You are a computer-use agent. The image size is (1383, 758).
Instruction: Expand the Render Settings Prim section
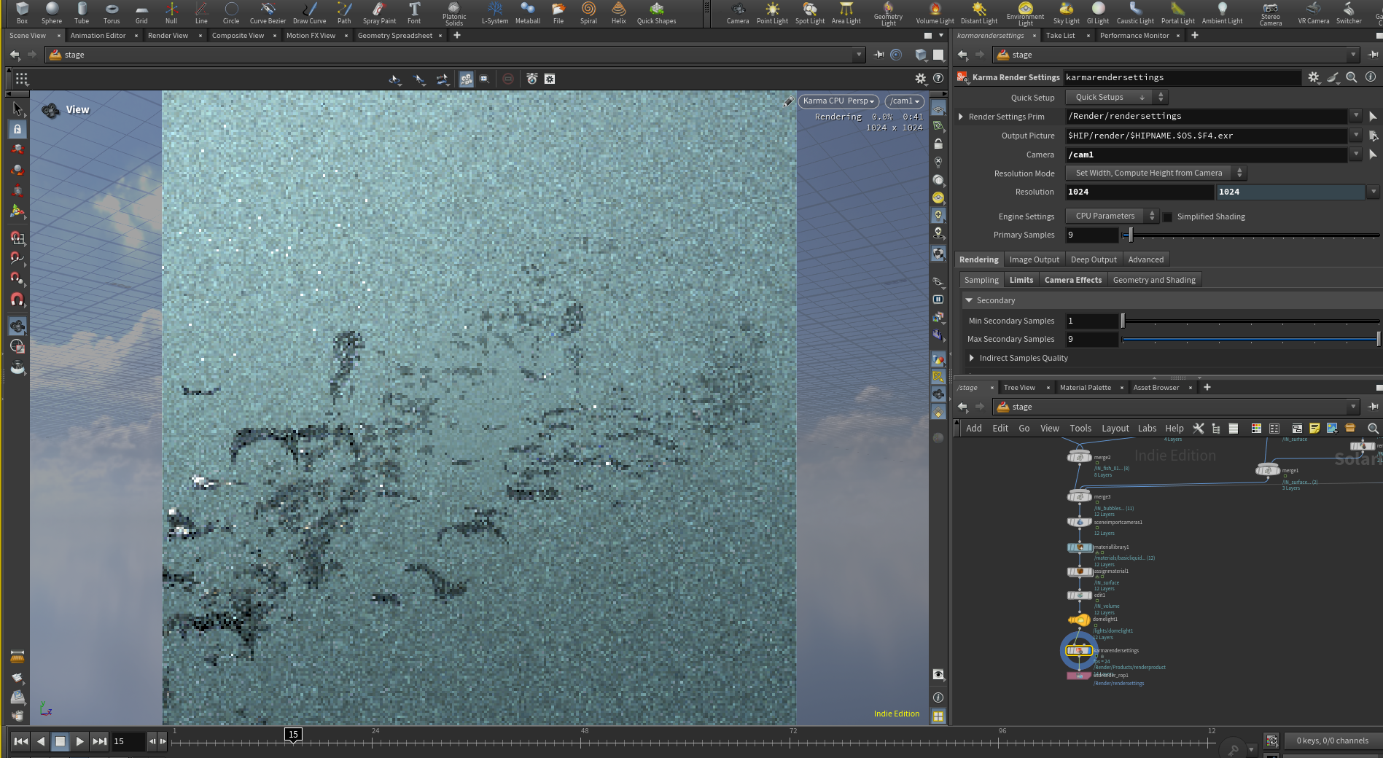click(961, 117)
